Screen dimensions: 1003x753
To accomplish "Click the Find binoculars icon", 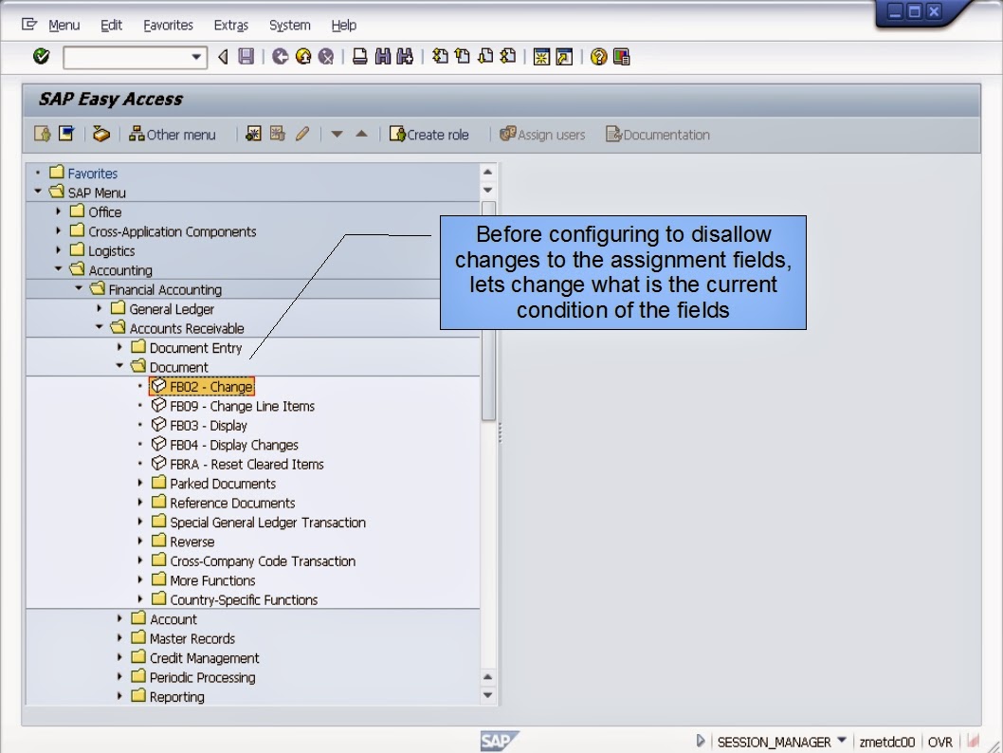I will coord(382,56).
